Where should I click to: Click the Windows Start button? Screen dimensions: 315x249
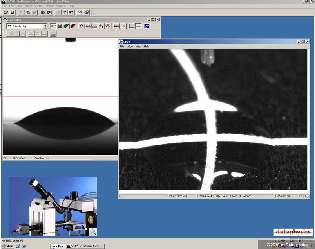coord(7,246)
